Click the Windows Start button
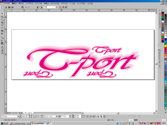 [x=4, y=123]
